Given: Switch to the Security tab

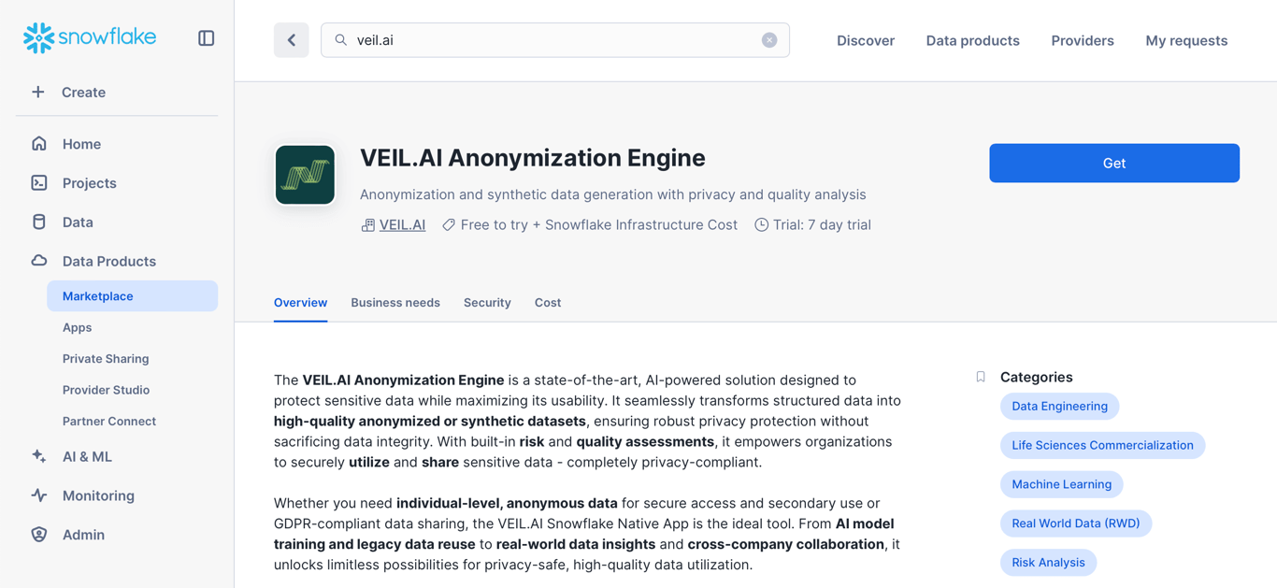Looking at the screenshot, I should coord(487,303).
